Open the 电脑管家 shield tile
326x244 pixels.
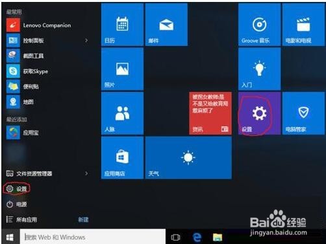pos(303,113)
